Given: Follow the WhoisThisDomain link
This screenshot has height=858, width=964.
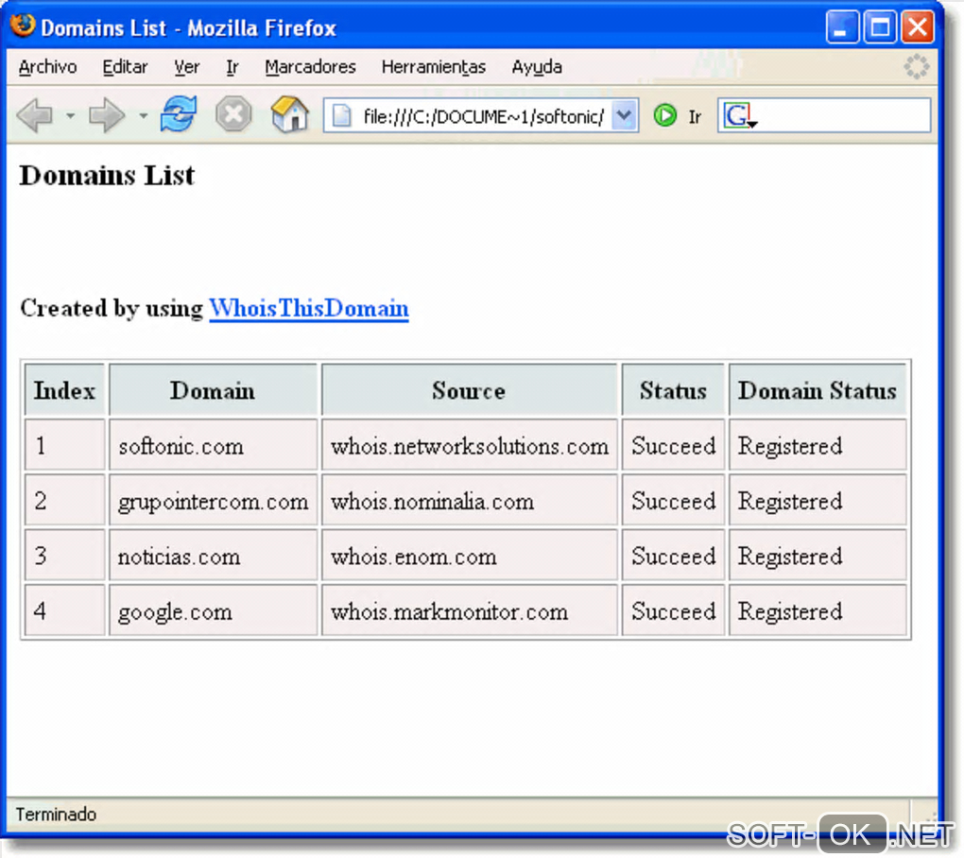Looking at the screenshot, I should (309, 308).
